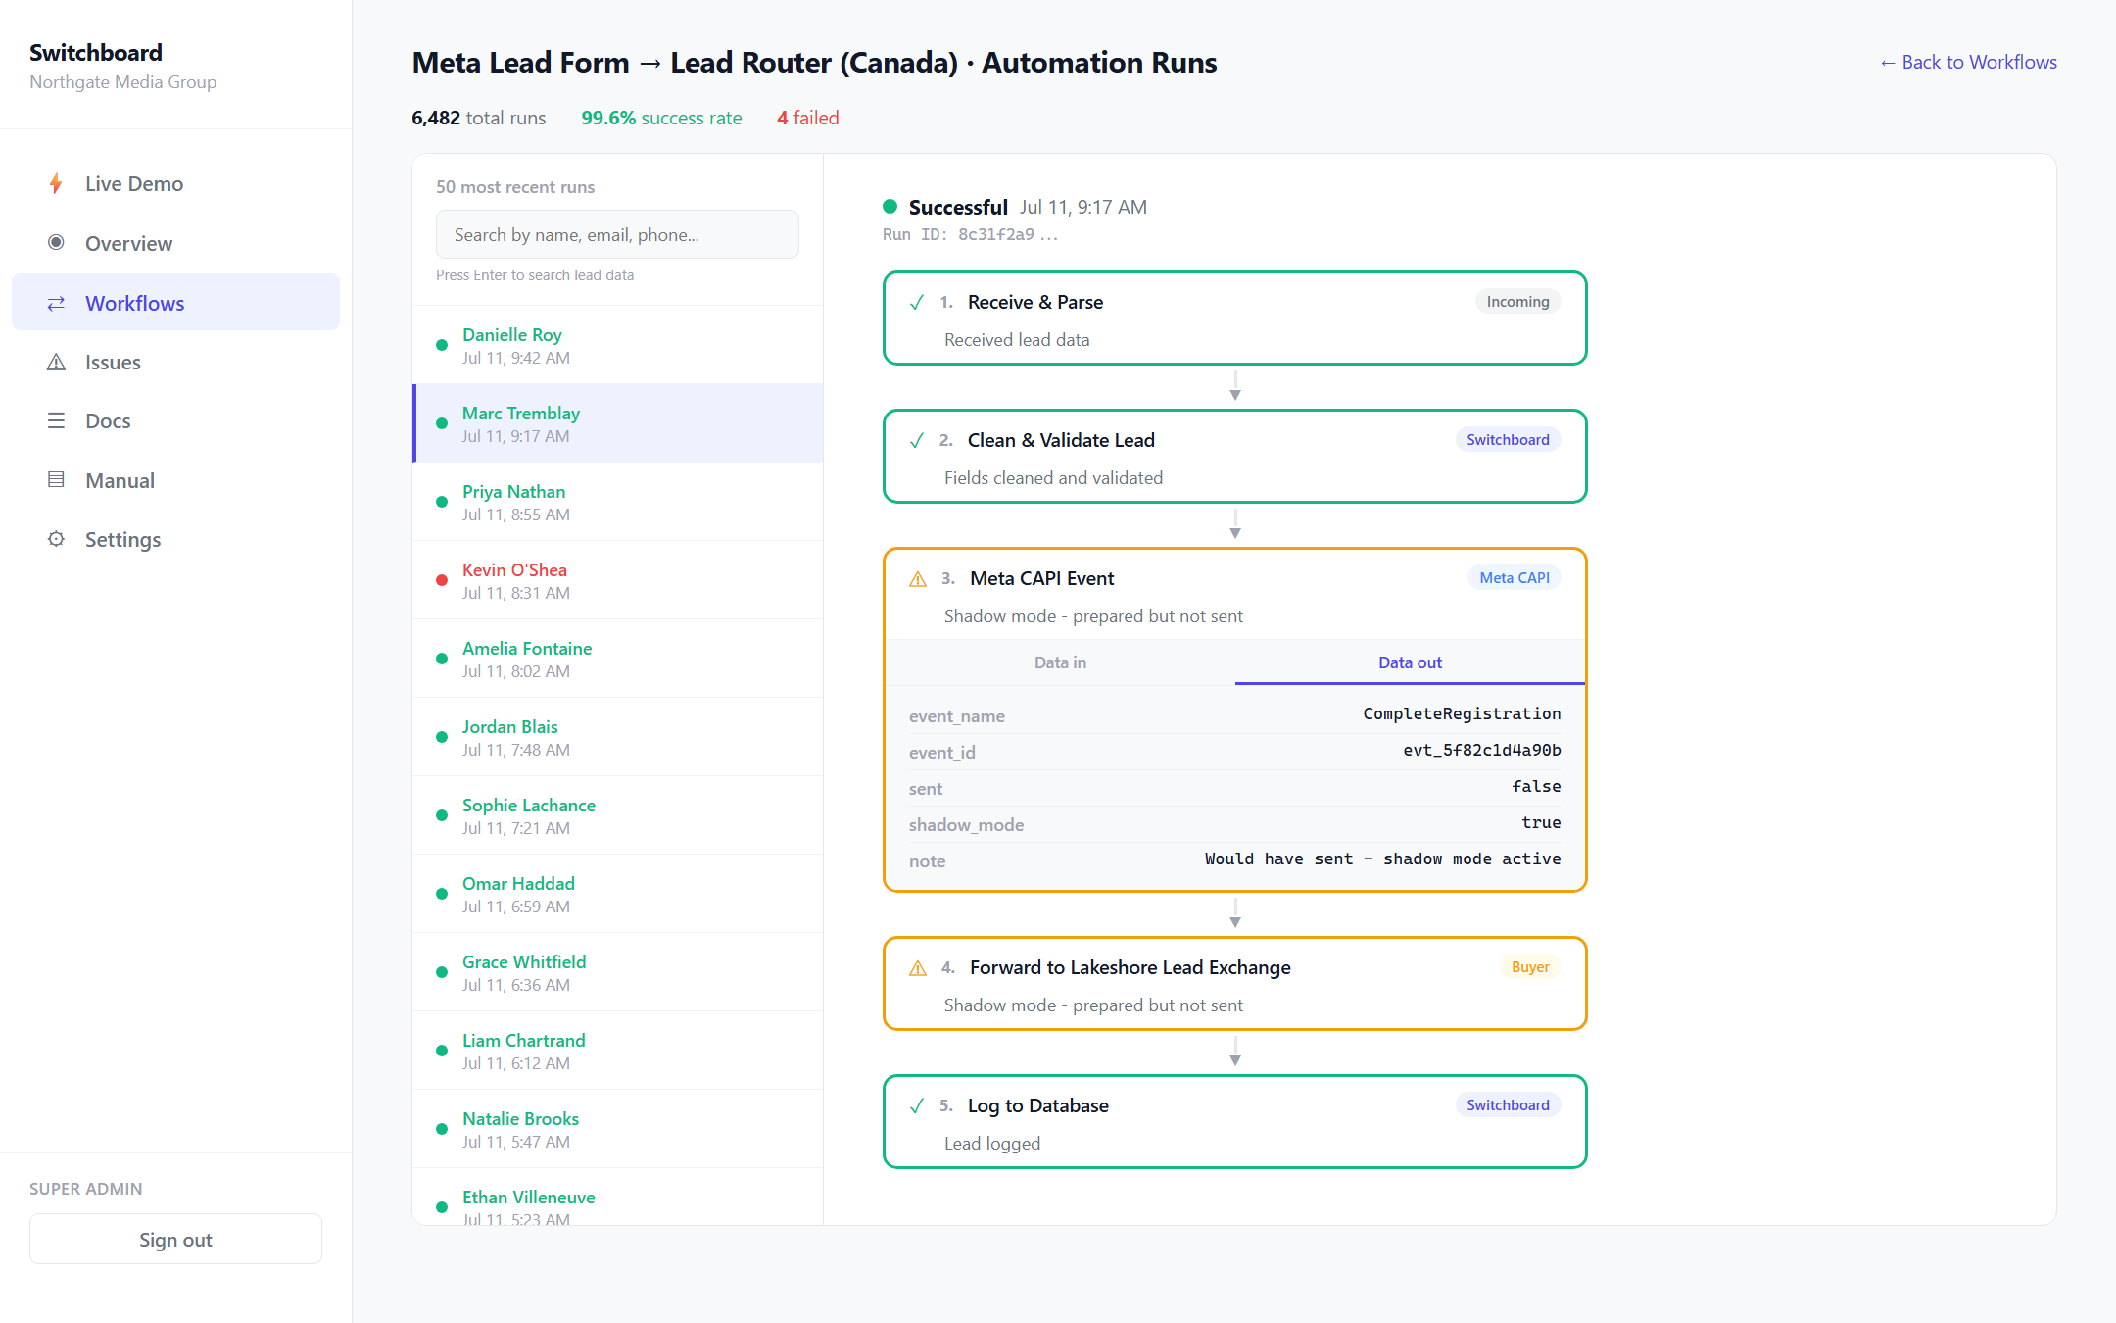The image size is (2116, 1323).
Task: Go to the Overview section
Action: [x=175, y=243]
